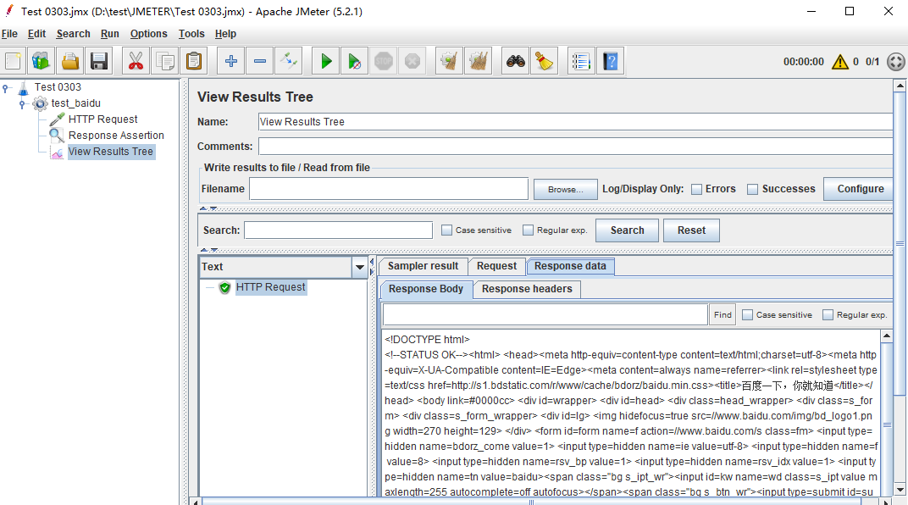Click the Shutdown test icon
The image size is (908, 505).
(x=412, y=61)
